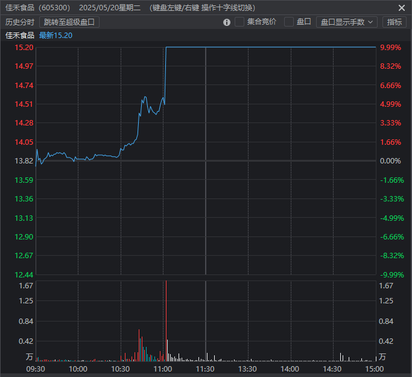
Task: Click the 10:30 marker on time axis
Action: click(121, 369)
